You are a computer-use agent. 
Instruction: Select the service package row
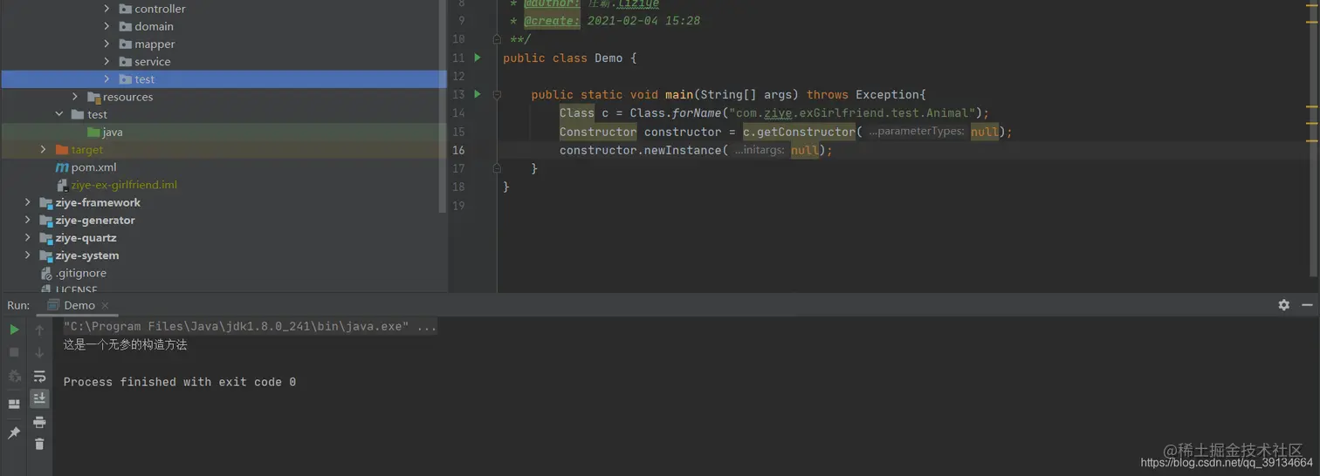coord(223,61)
